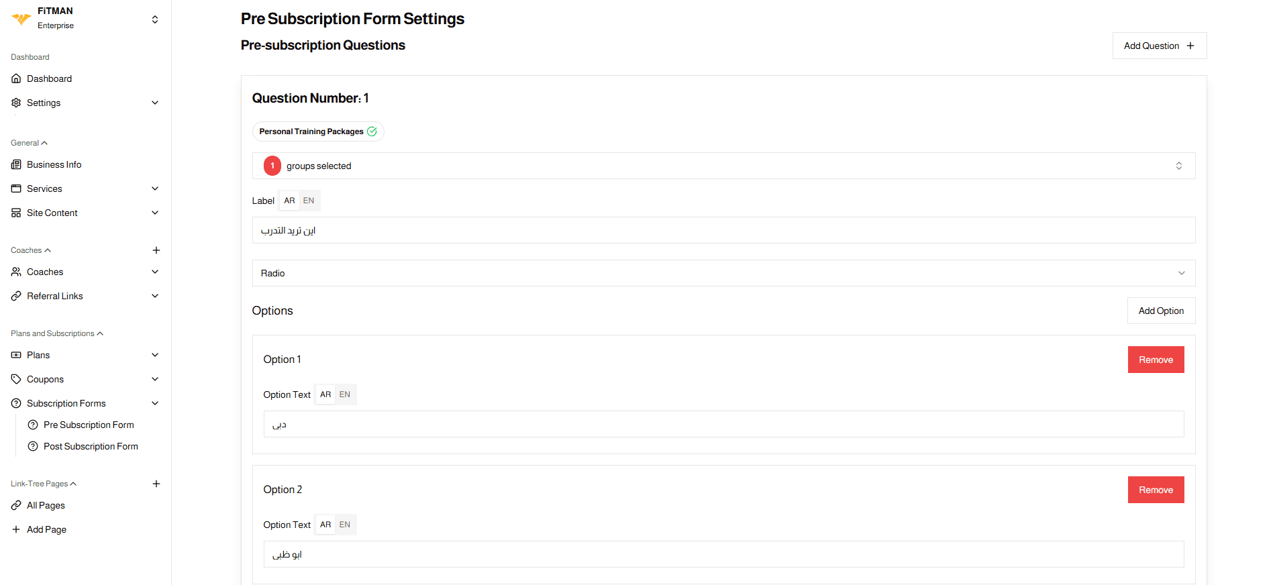1275x585 pixels.
Task: Switch Label language to EN
Action: coord(309,201)
